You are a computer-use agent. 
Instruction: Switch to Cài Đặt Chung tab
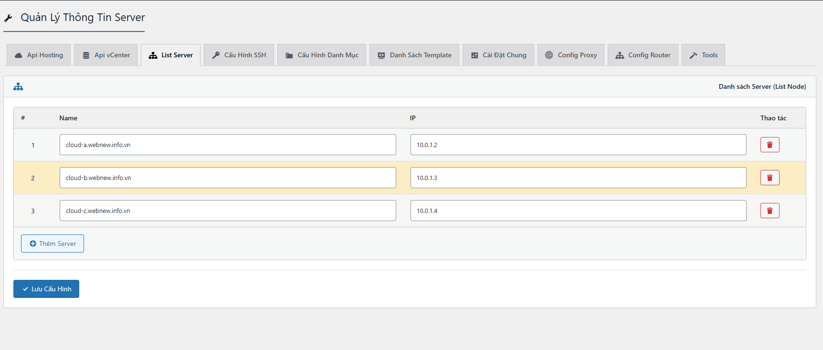(x=498, y=55)
